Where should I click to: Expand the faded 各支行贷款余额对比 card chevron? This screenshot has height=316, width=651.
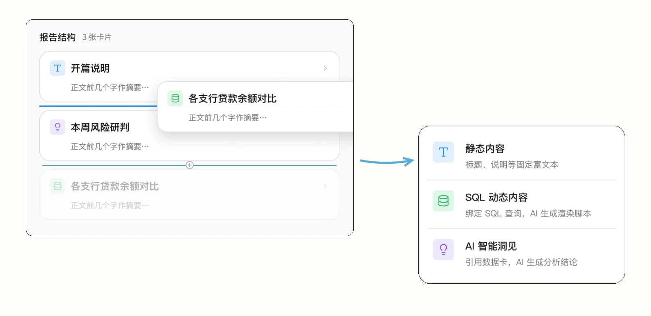tap(325, 186)
